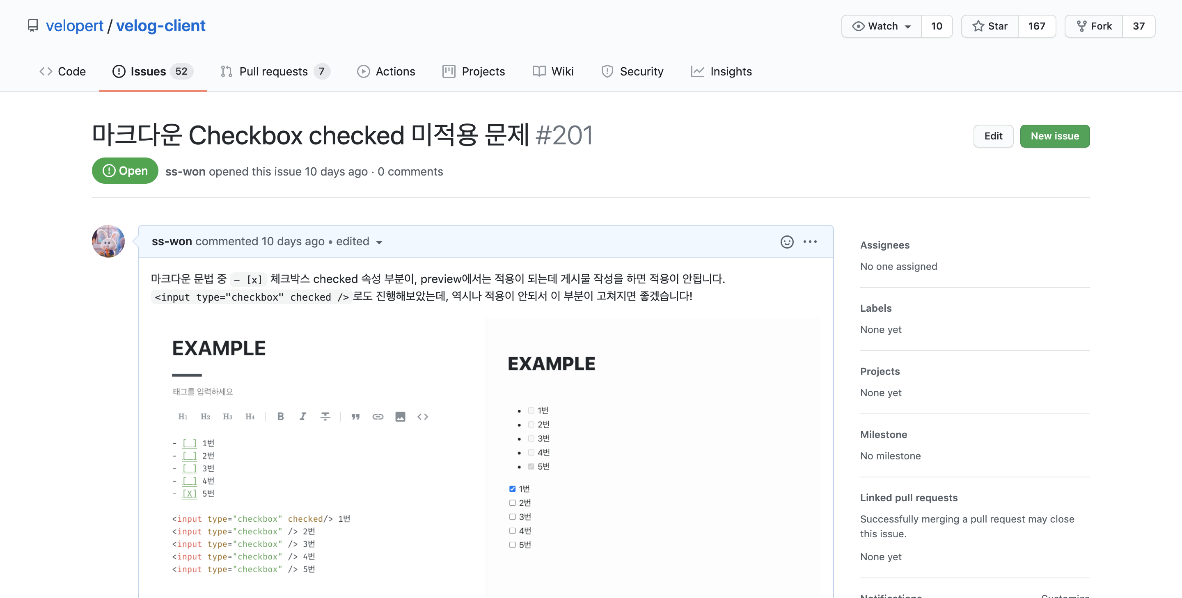
Task: Click the checked 1번 checkbox in the preview
Action: coord(513,489)
